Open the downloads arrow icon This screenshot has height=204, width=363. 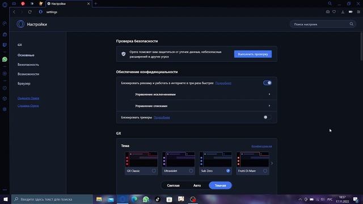(343, 12)
